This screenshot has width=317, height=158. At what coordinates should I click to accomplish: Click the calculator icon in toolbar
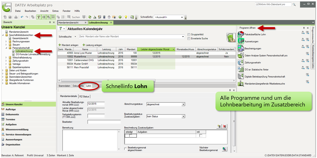pyautogui.click(x=104, y=17)
